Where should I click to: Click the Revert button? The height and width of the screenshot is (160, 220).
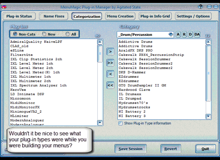(170, 149)
